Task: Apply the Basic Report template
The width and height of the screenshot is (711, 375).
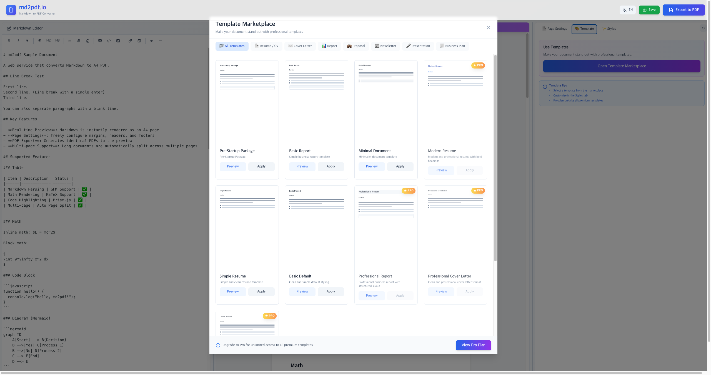Action: tap(331, 166)
